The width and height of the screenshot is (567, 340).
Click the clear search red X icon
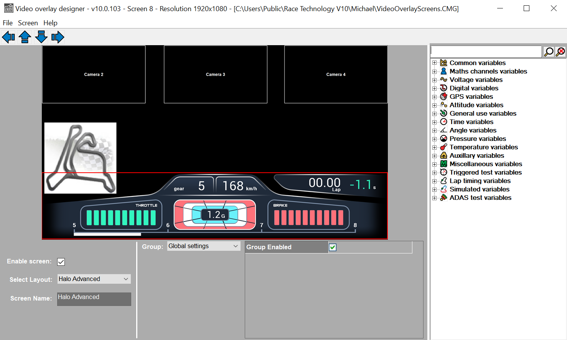[560, 52]
